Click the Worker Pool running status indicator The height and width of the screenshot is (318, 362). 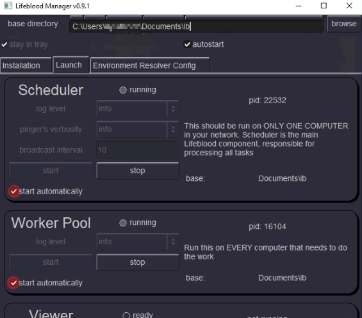click(x=123, y=223)
